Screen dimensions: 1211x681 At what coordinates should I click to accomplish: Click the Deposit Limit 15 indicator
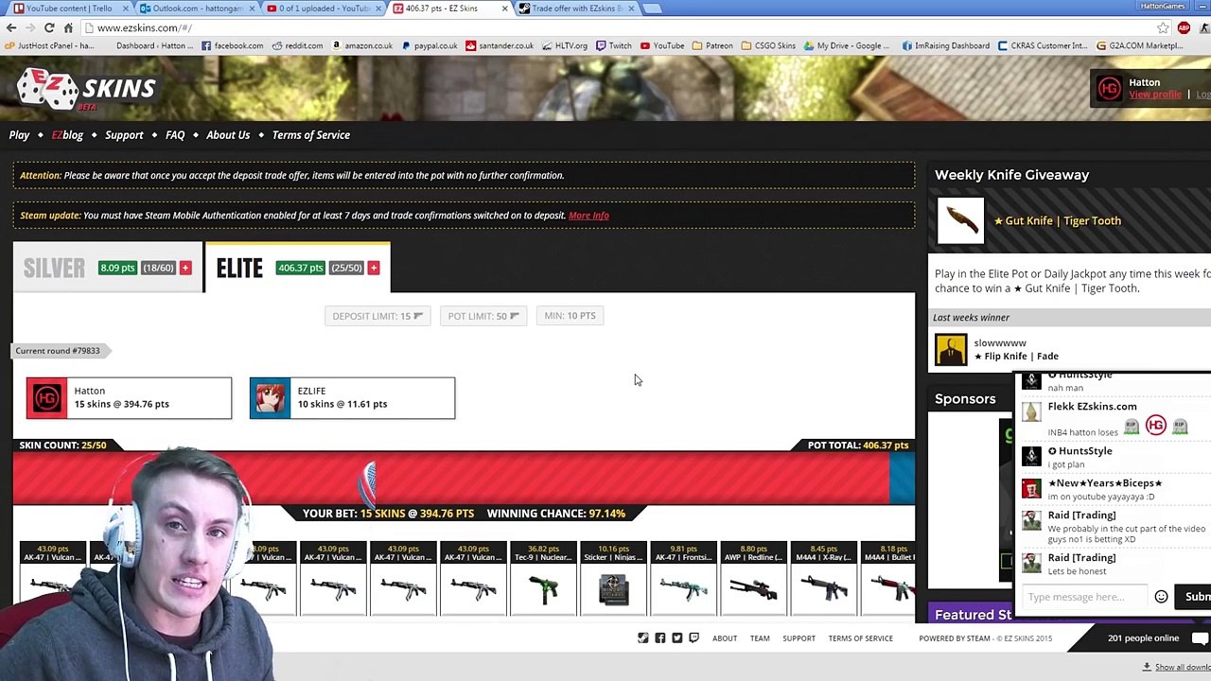pos(377,316)
